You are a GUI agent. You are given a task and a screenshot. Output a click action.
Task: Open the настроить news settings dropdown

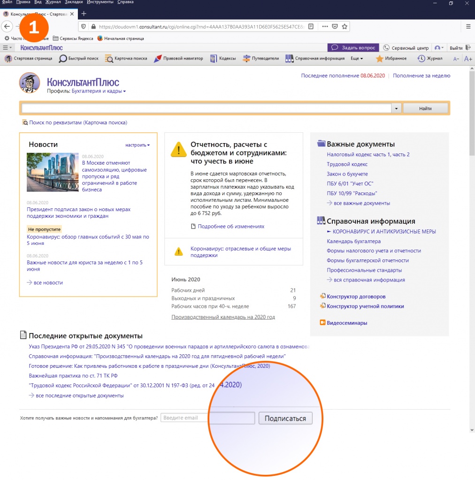pos(138,145)
